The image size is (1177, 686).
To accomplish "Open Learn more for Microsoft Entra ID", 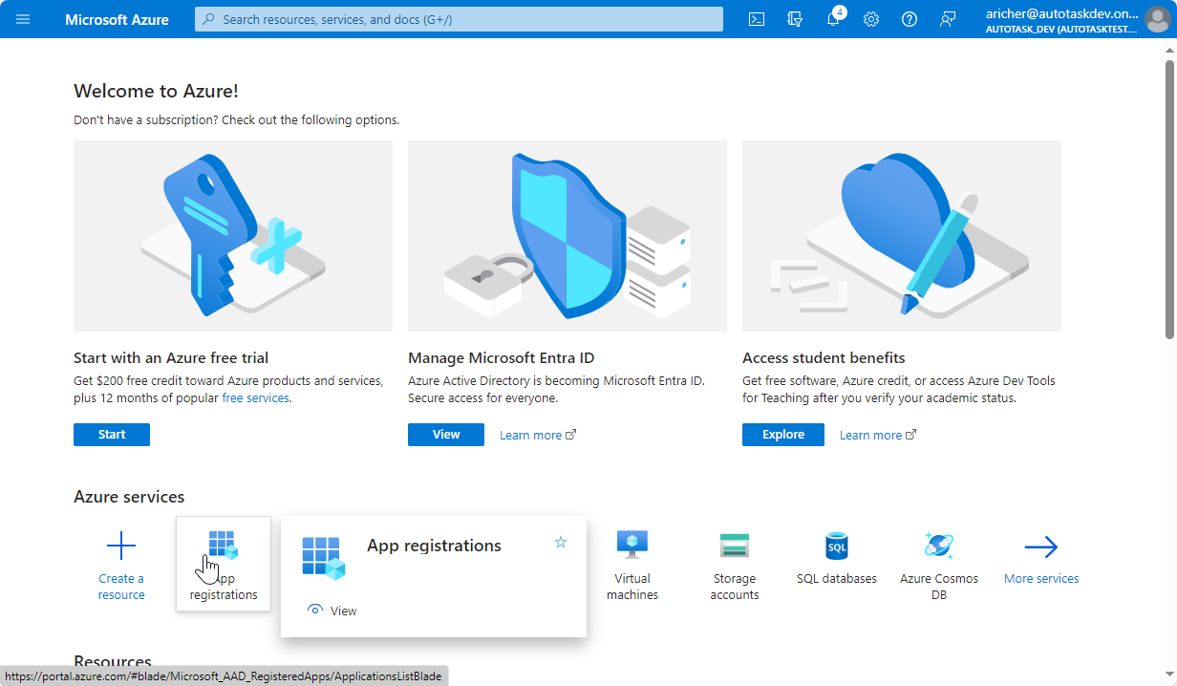I will 538,435.
